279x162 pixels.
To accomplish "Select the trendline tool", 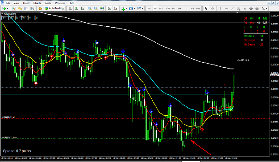I will coord(233,8).
